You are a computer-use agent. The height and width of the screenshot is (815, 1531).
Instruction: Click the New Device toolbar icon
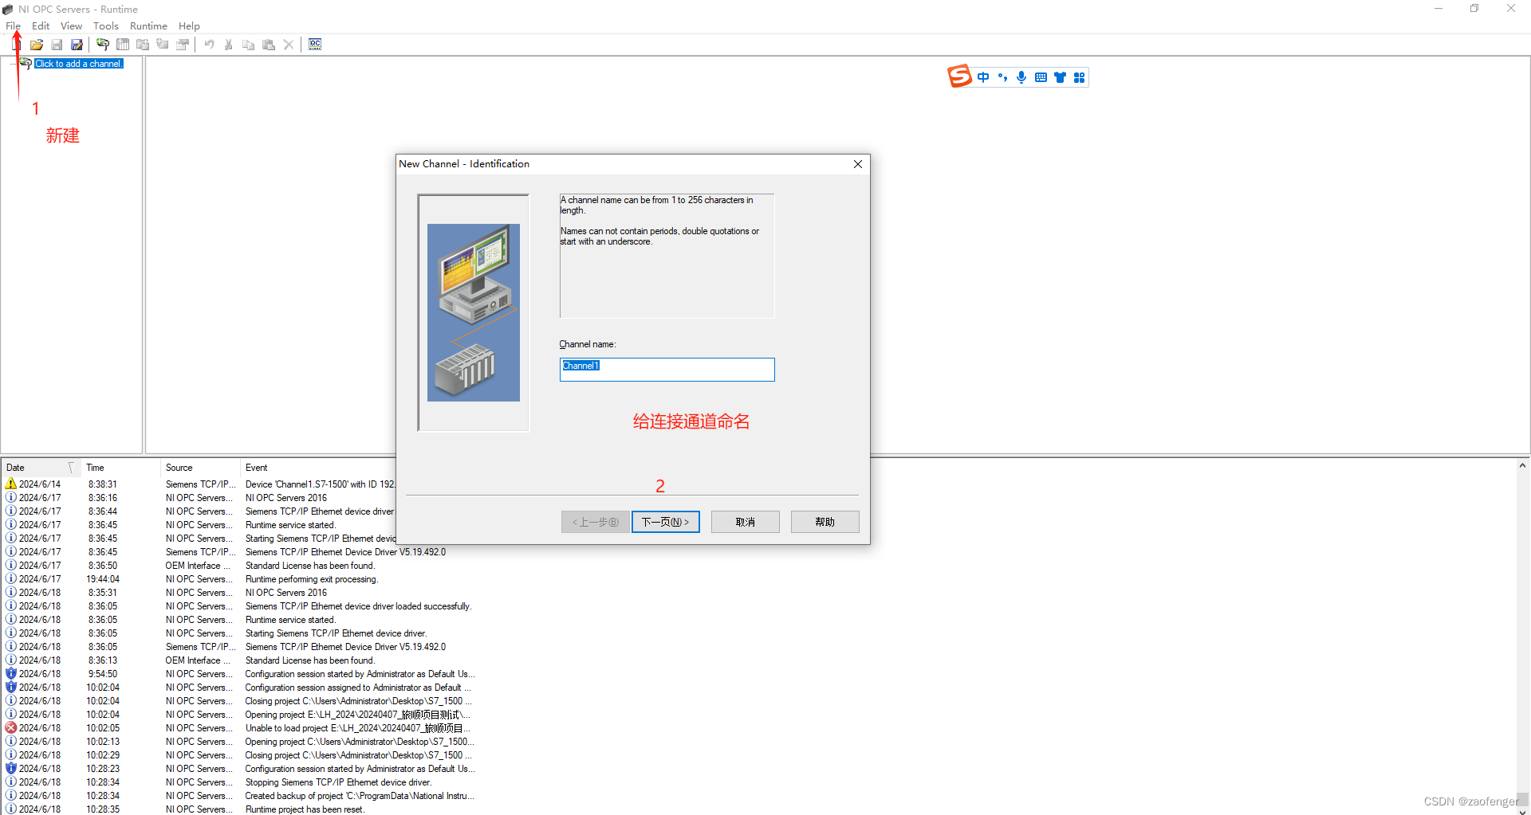click(123, 44)
